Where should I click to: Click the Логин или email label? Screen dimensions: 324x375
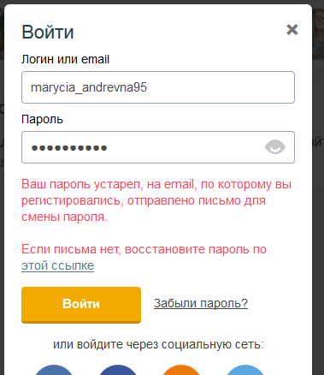tap(66, 59)
